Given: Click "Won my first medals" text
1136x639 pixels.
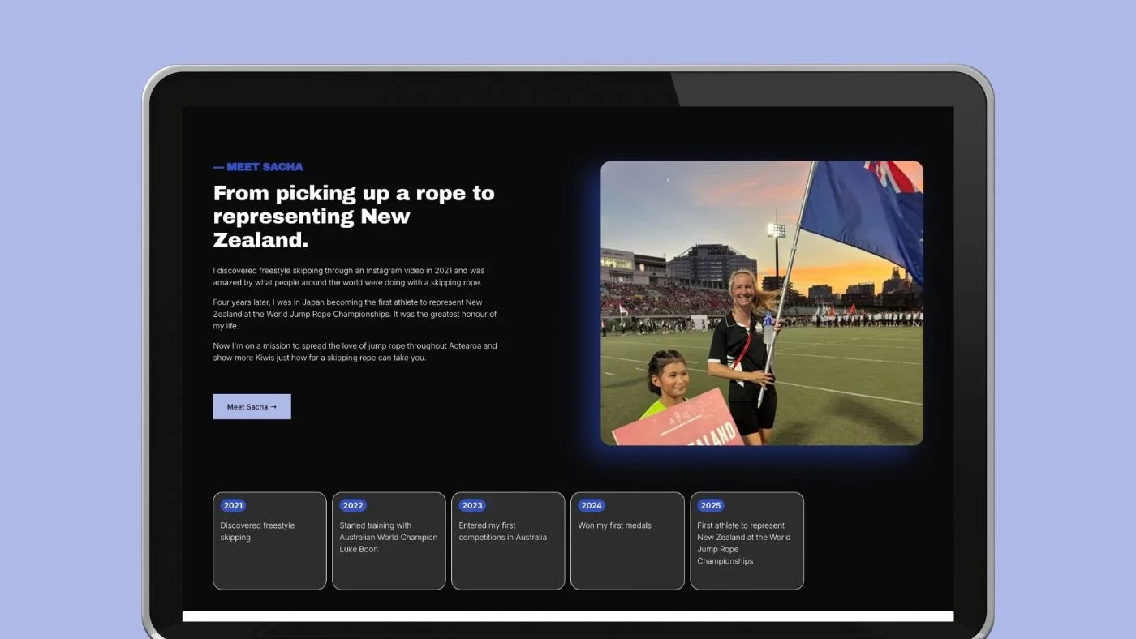Looking at the screenshot, I should (614, 525).
